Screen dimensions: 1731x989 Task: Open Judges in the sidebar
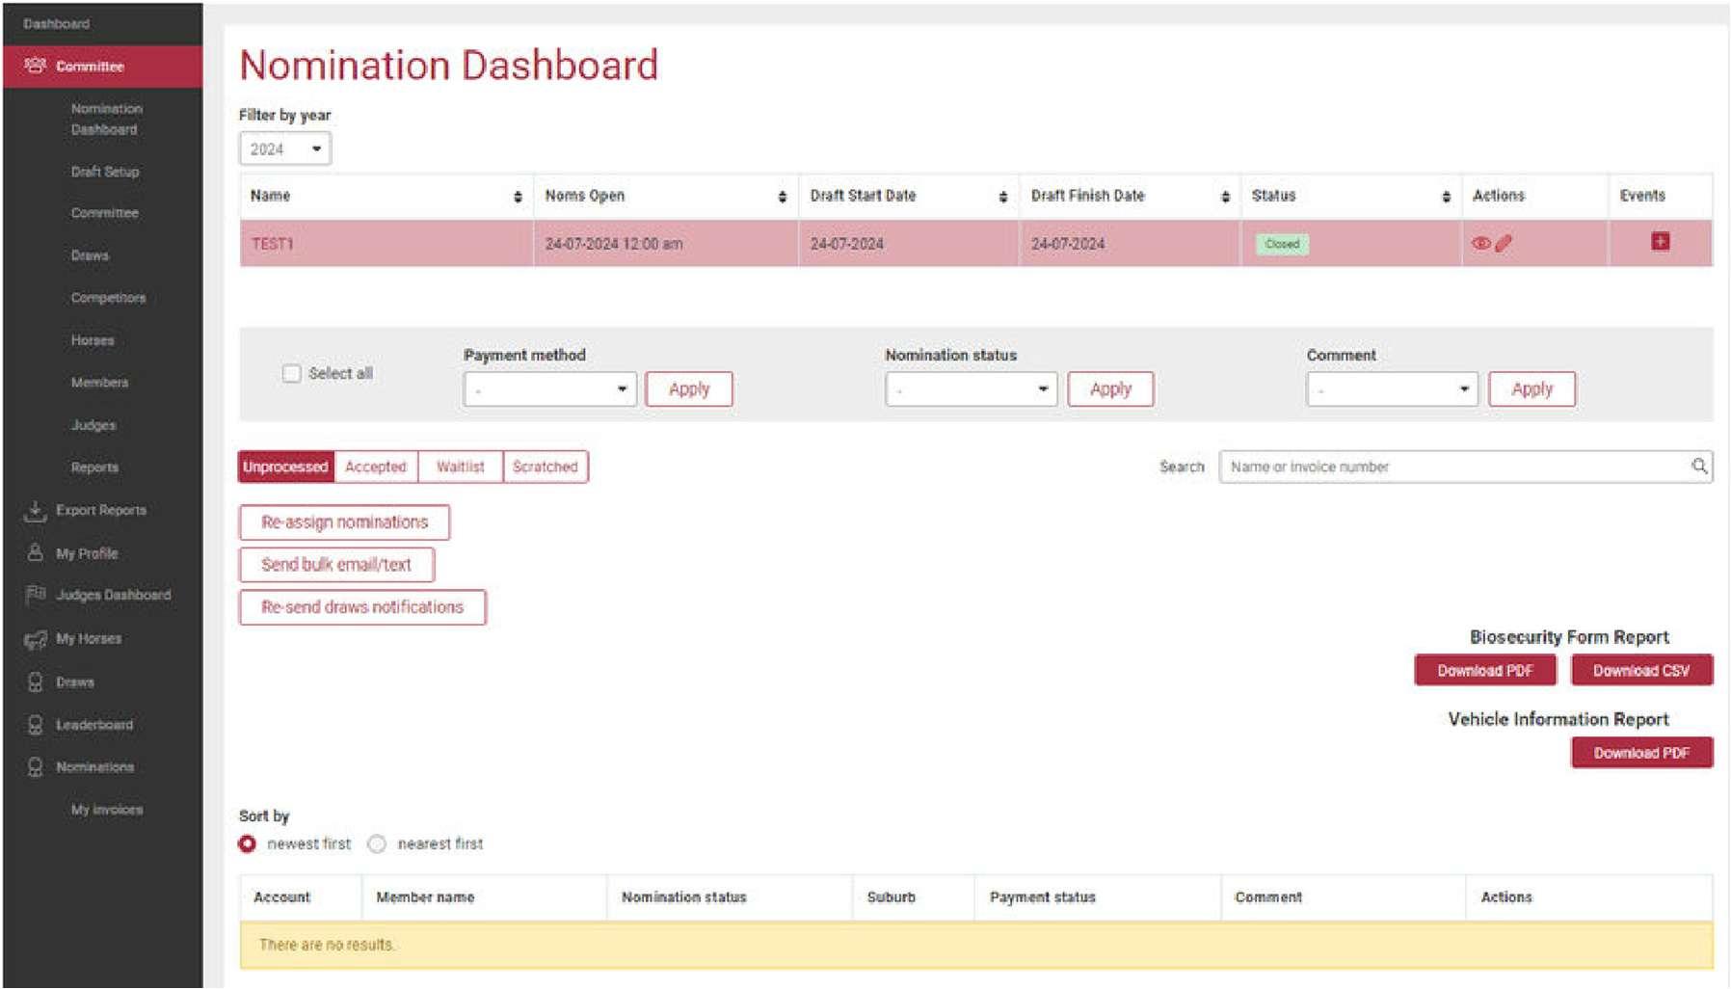(93, 425)
